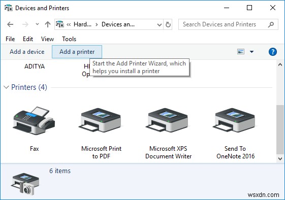The height and width of the screenshot is (200, 285).
Task: Click the Fax label text
Action: click(x=35, y=149)
